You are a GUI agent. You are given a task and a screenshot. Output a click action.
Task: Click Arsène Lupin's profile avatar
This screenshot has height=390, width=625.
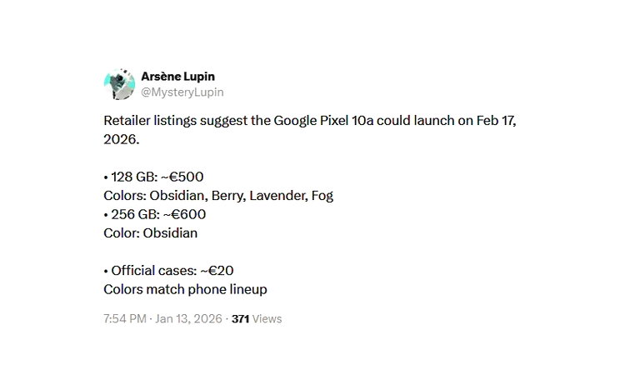[119, 84]
